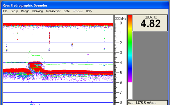Click the depth scale mark 8
Viewport: 170px width, 105px height.
(121, 102)
